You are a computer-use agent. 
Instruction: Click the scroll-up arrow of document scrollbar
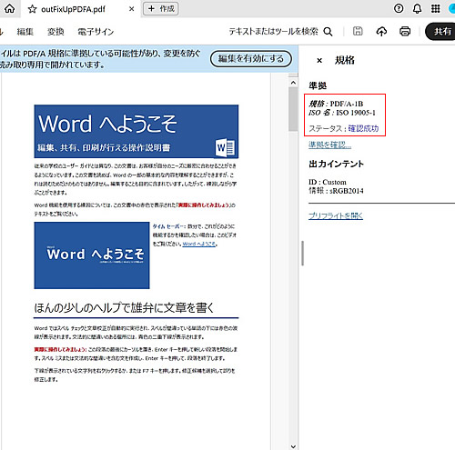point(293,83)
